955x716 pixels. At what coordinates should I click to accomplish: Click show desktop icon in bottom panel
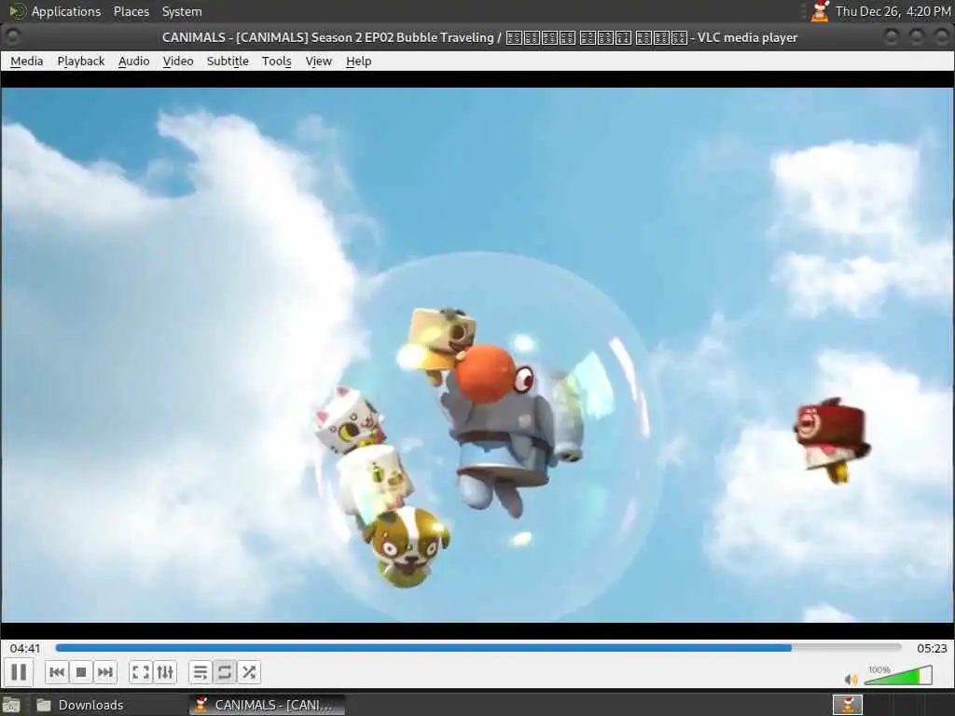pos(11,705)
